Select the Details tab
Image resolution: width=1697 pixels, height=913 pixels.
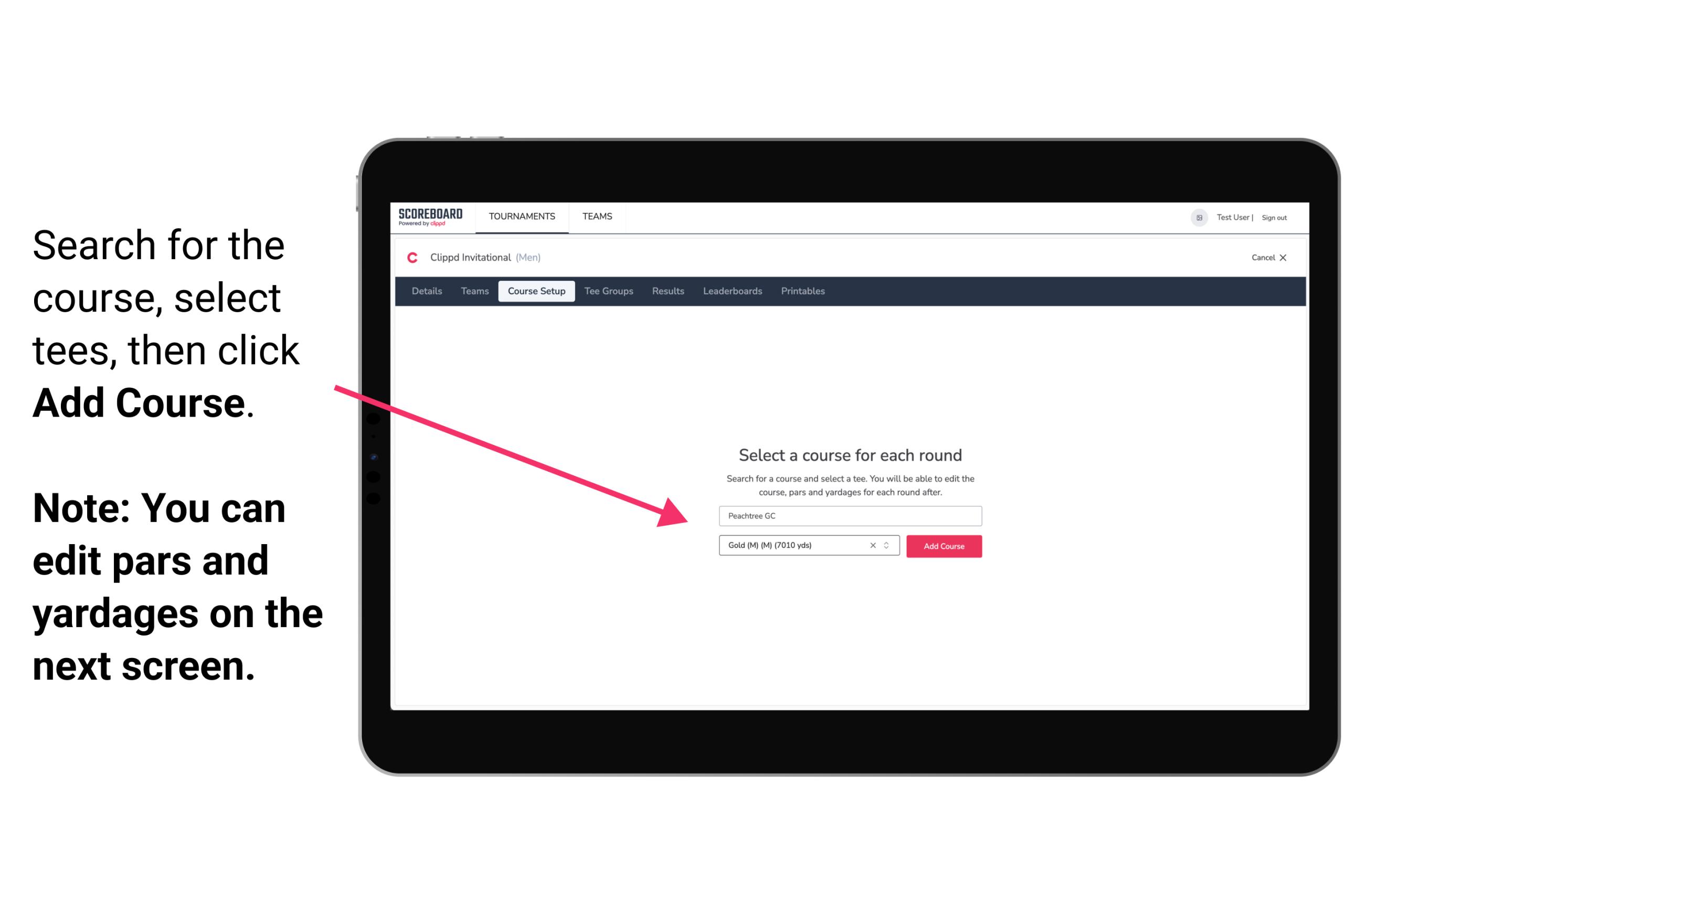[x=426, y=291]
